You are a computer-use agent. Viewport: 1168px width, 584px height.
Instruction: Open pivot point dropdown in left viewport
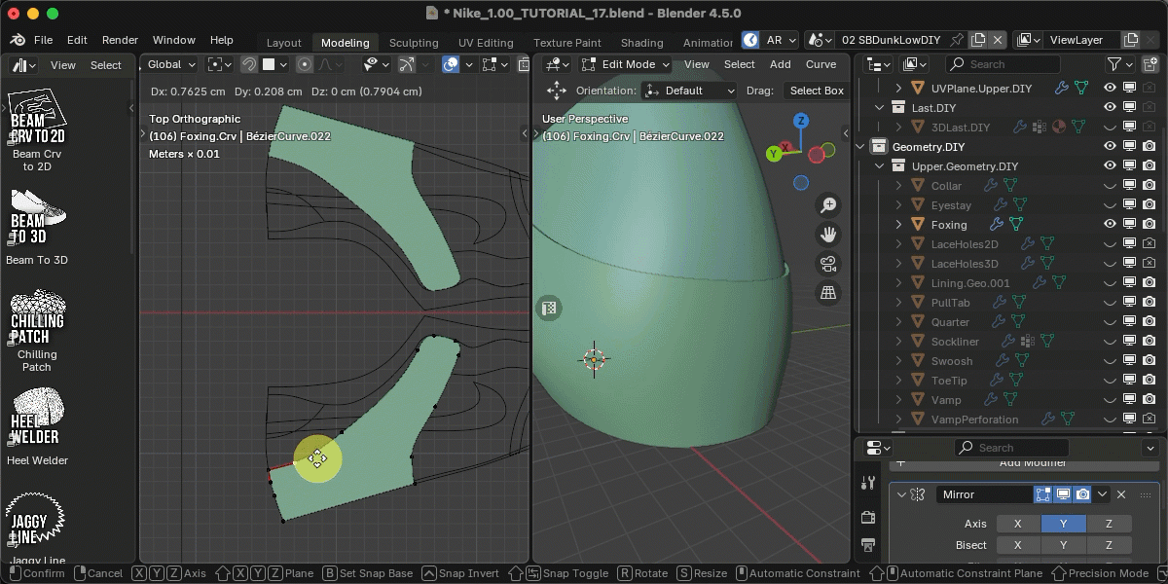click(x=220, y=64)
